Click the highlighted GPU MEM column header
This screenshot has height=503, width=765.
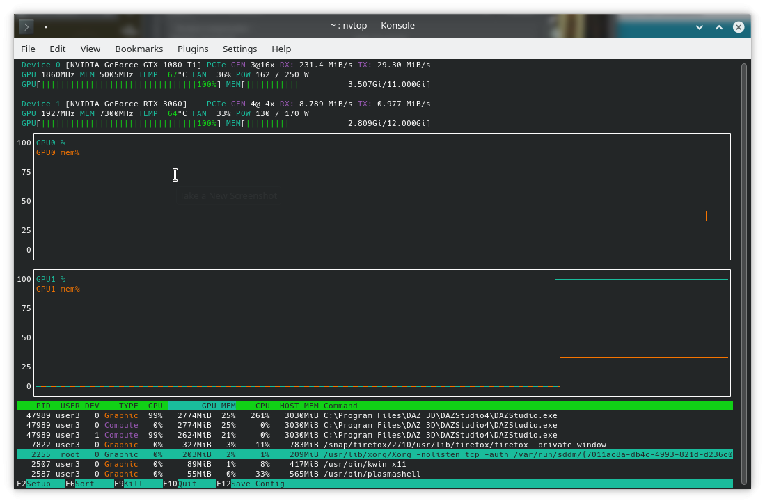[x=202, y=406]
